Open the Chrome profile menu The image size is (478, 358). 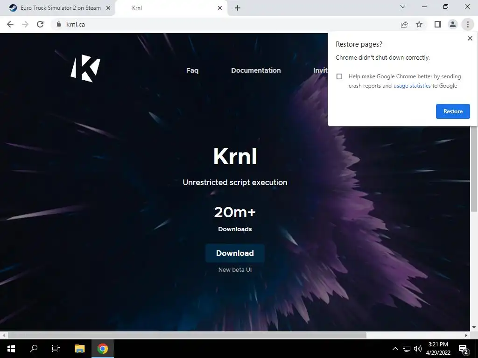[x=453, y=24]
